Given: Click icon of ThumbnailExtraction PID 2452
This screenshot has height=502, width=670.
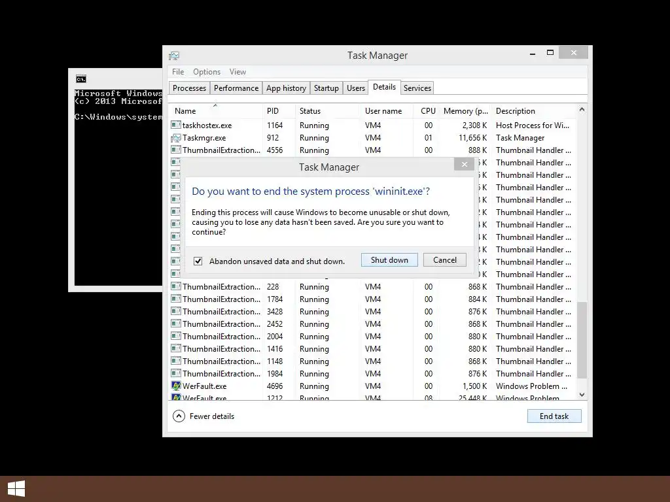Looking at the screenshot, I should 175,324.
